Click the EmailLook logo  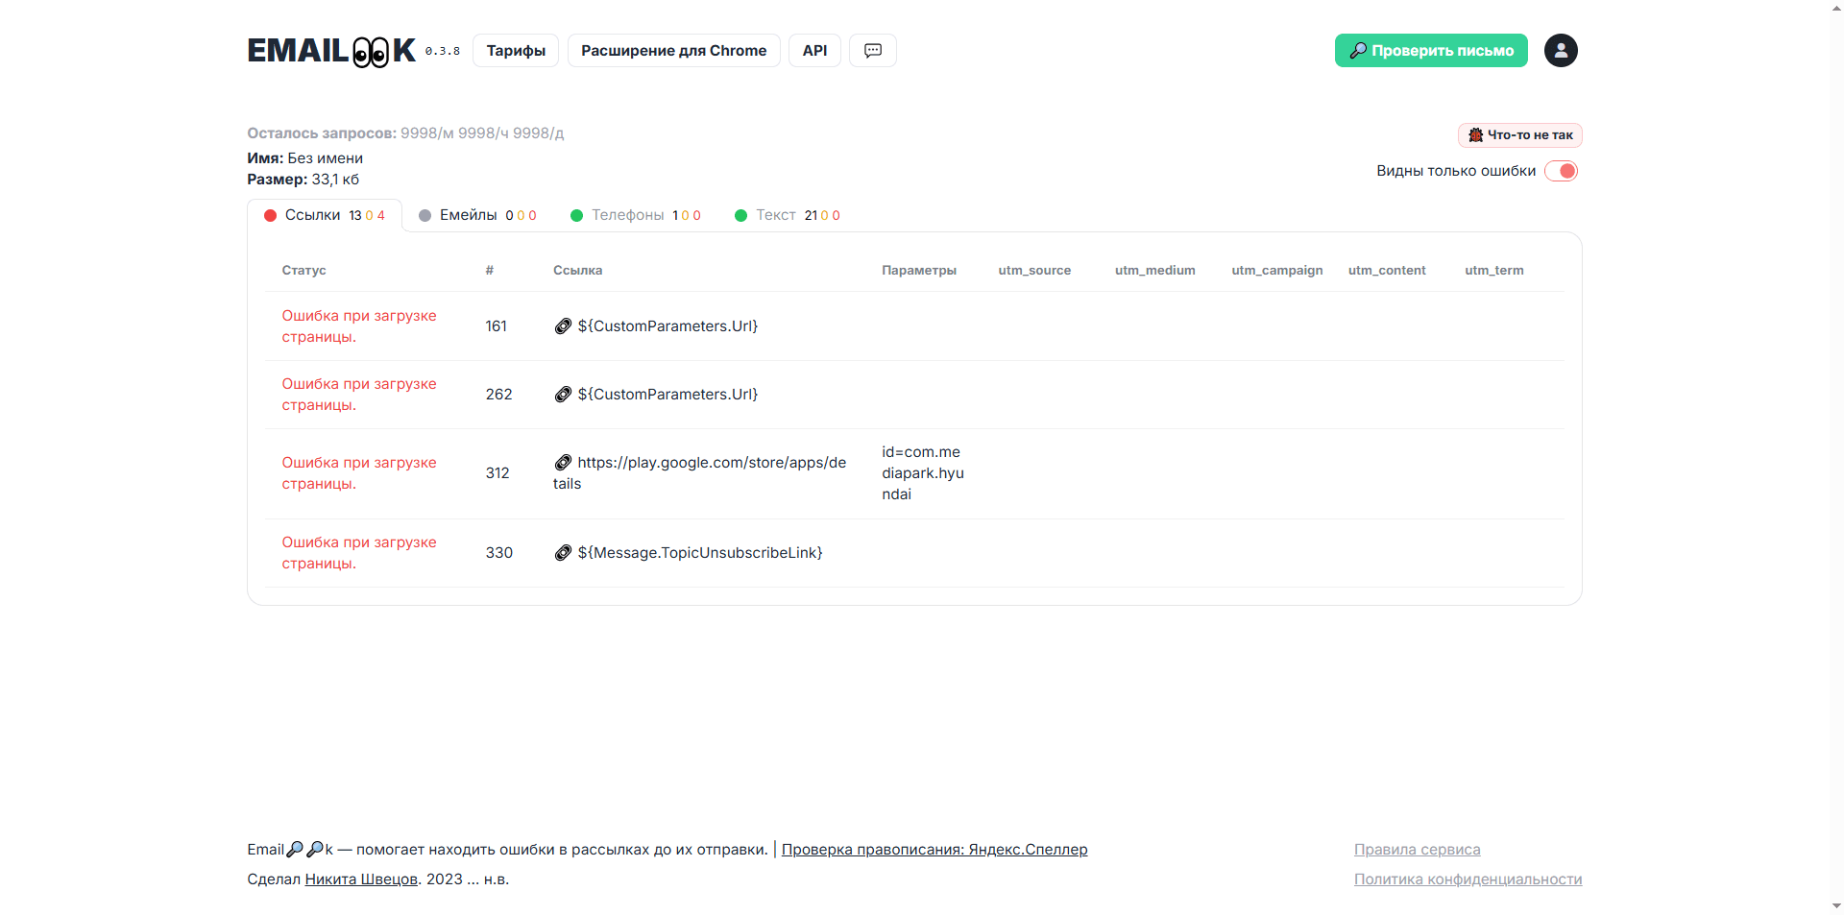tap(331, 51)
